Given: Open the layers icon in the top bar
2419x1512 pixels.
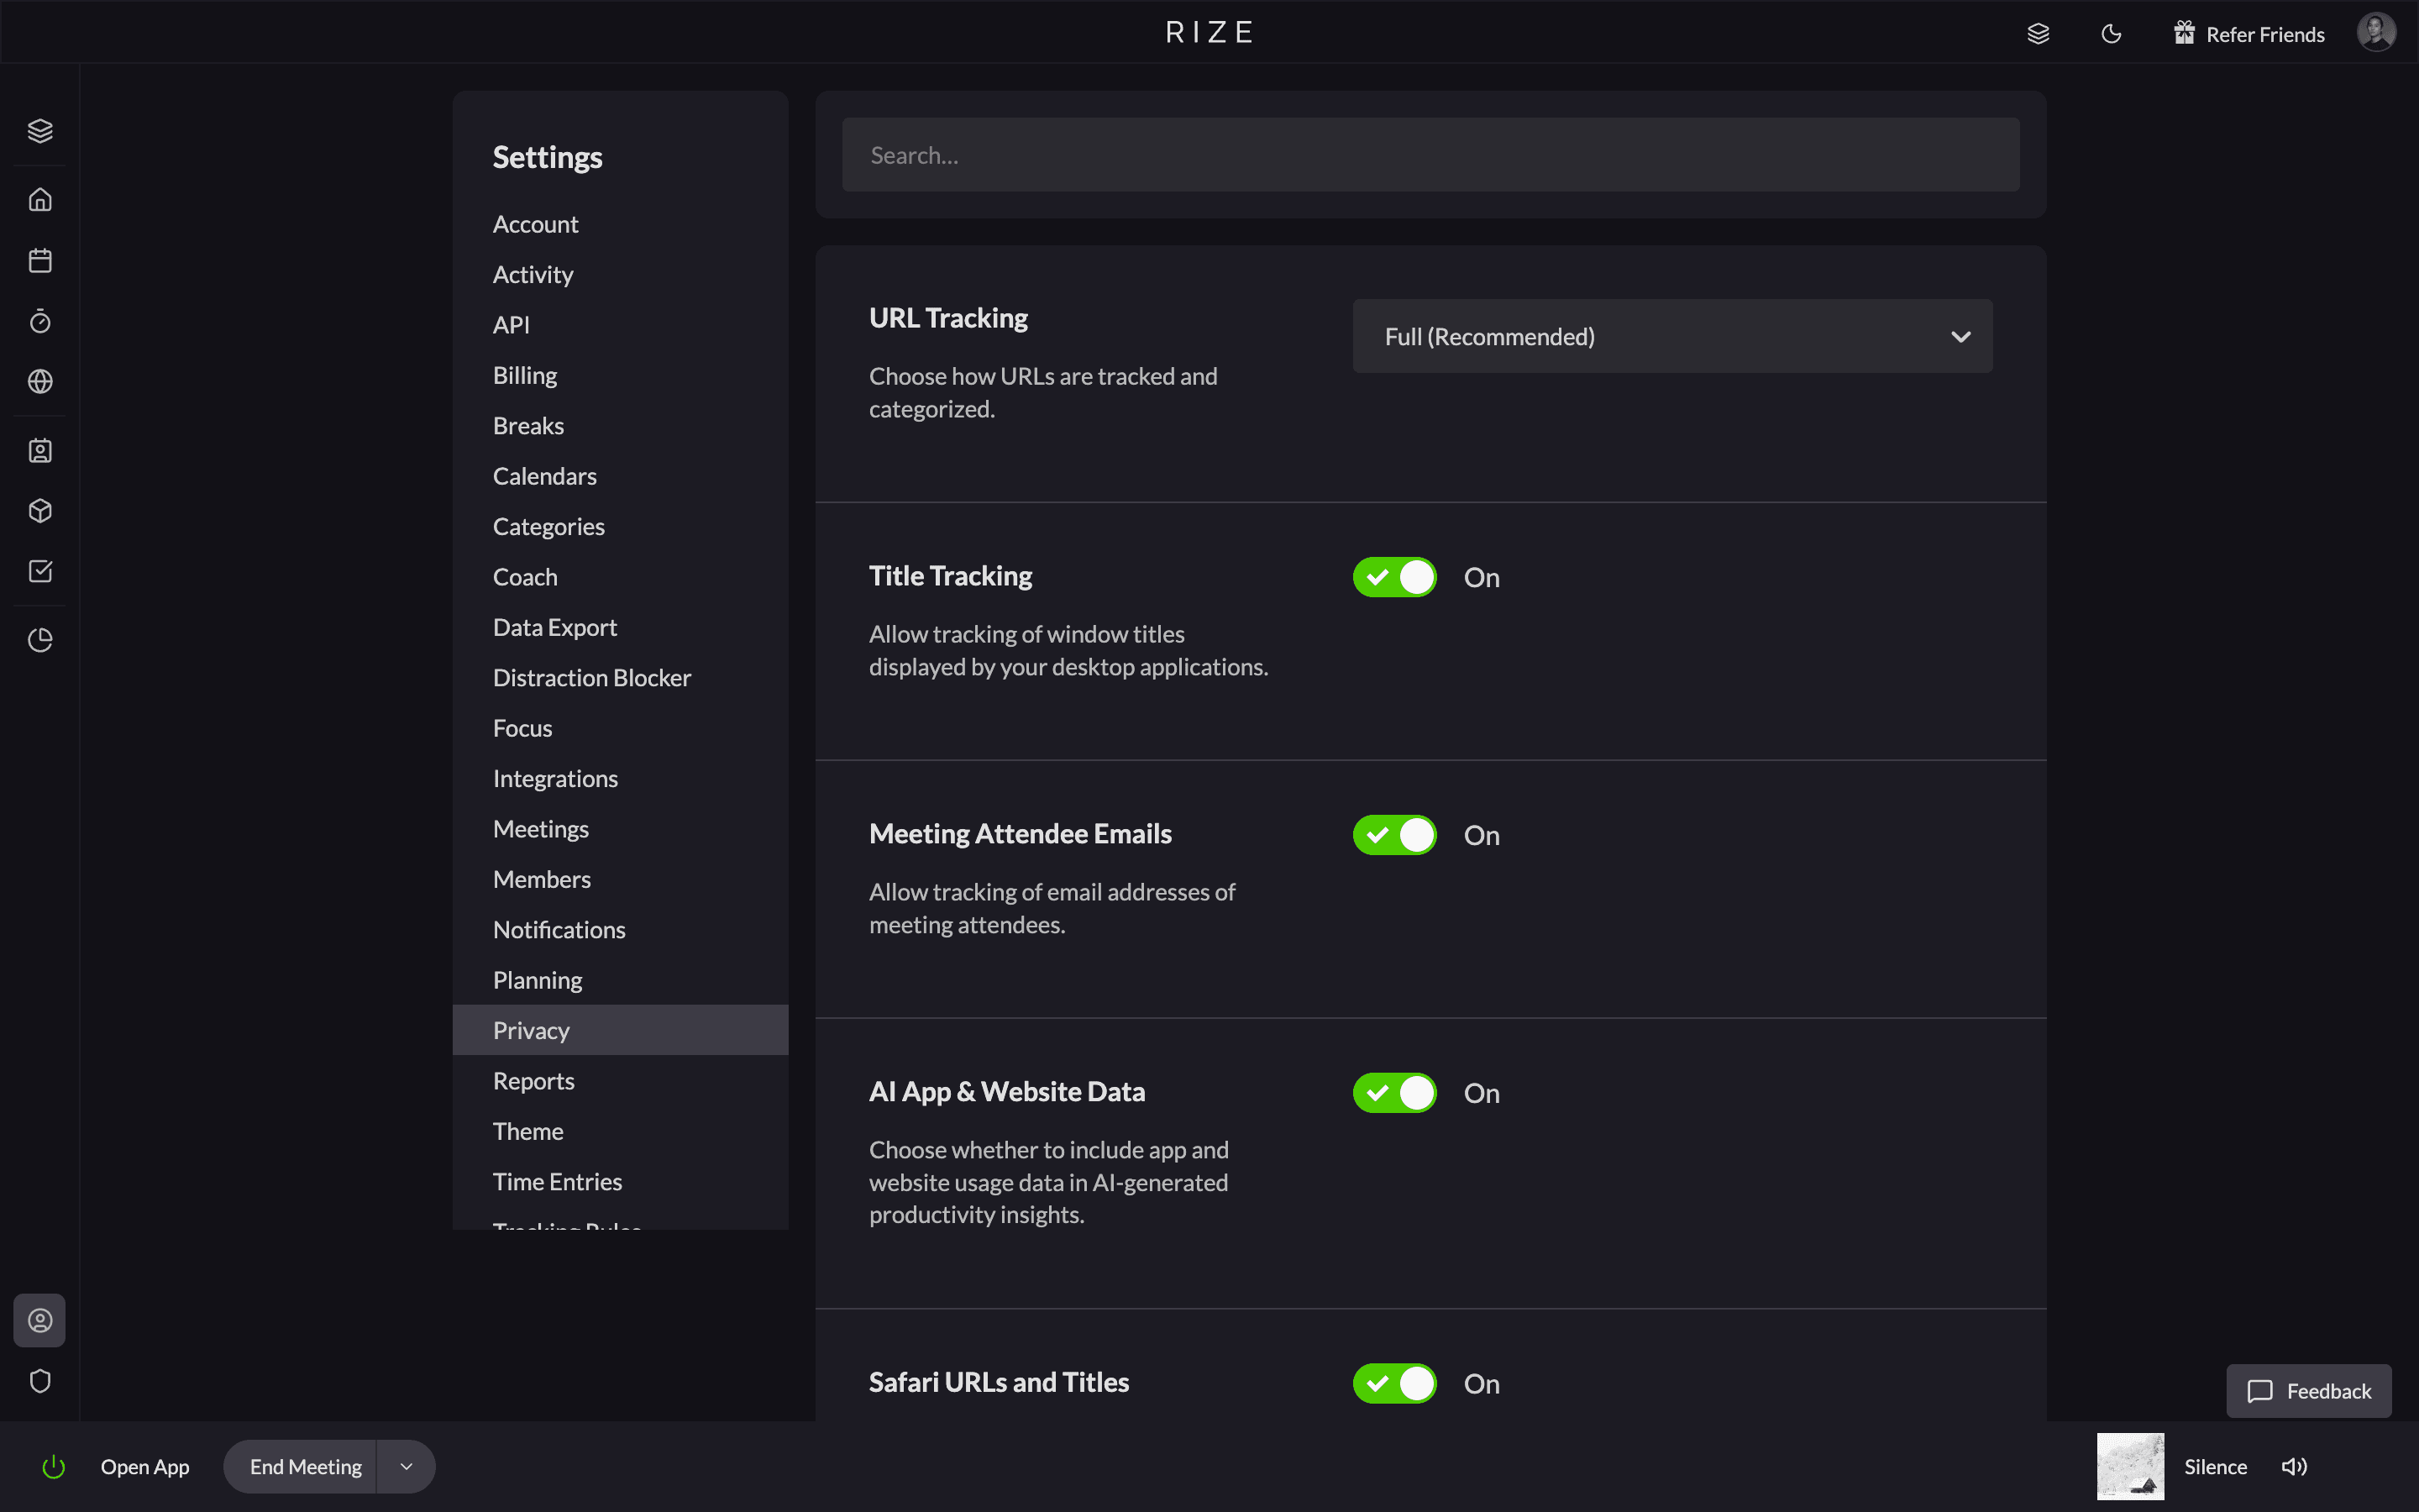Looking at the screenshot, I should coord(2039,33).
